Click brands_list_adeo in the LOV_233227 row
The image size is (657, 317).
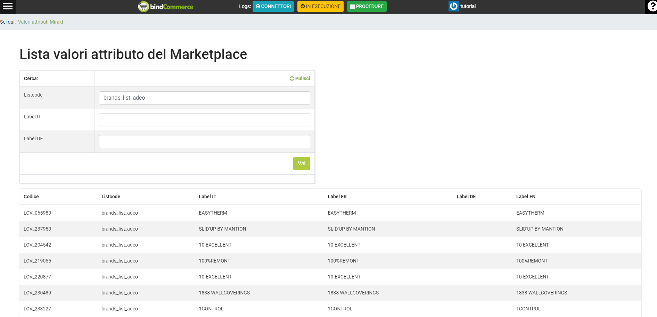(x=120, y=309)
